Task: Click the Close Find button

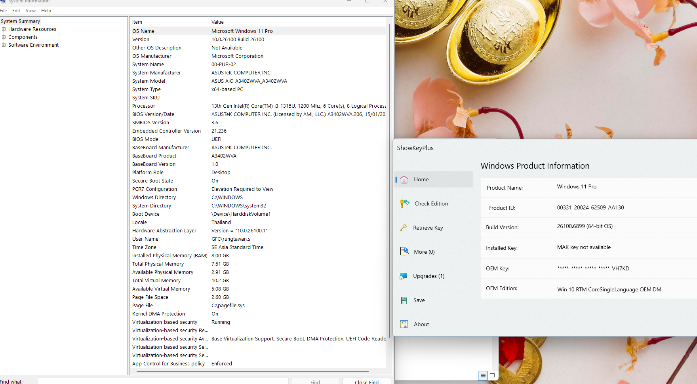Action: click(366, 382)
